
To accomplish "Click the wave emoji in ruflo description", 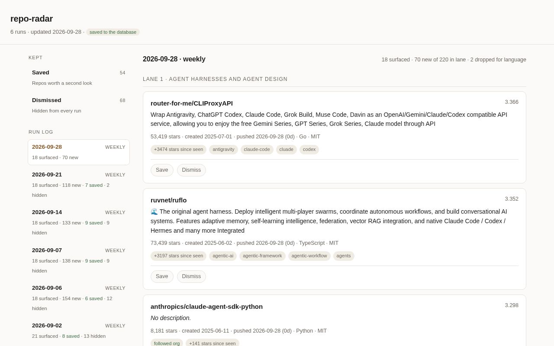I will click(154, 211).
